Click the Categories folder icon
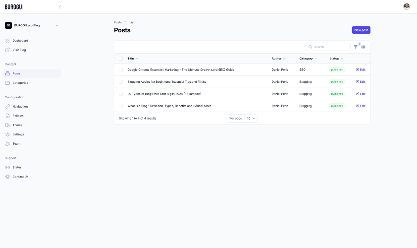The width and height of the screenshot is (417, 248). tap(7, 83)
